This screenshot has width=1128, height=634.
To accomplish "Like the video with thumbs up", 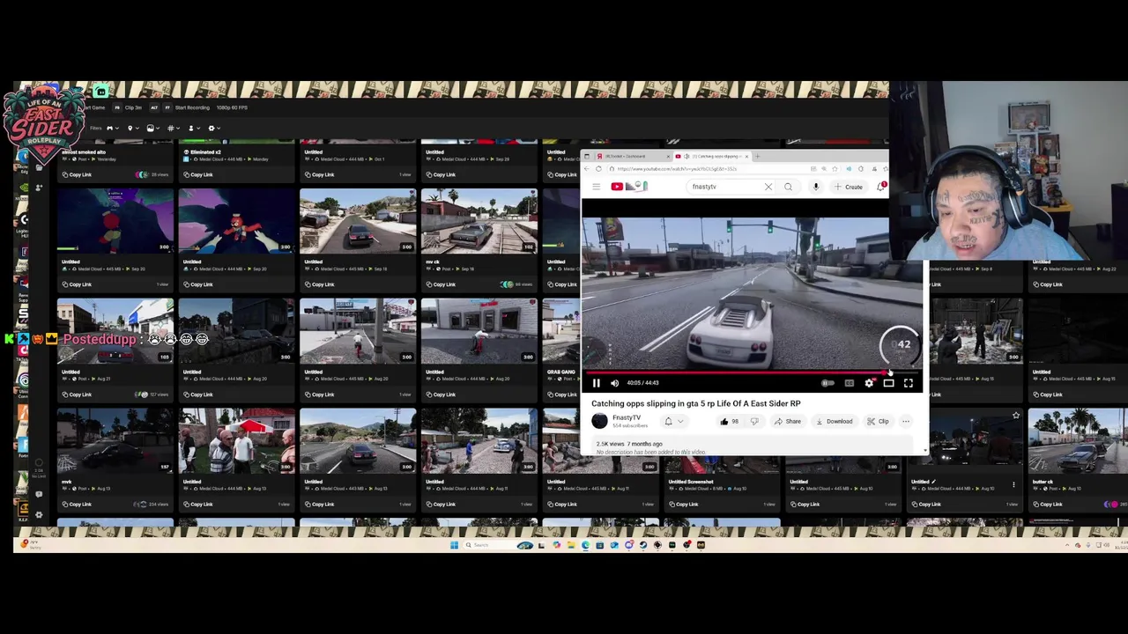I will pyautogui.click(x=730, y=422).
